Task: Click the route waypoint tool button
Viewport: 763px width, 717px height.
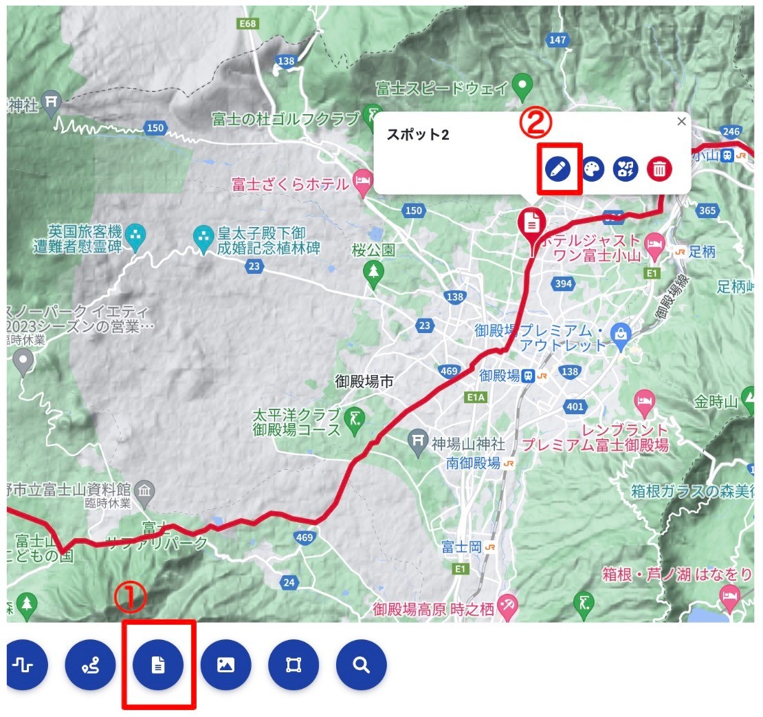Action: coord(91,665)
